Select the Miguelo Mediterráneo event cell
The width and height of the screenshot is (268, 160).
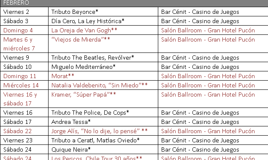coord(103,67)
